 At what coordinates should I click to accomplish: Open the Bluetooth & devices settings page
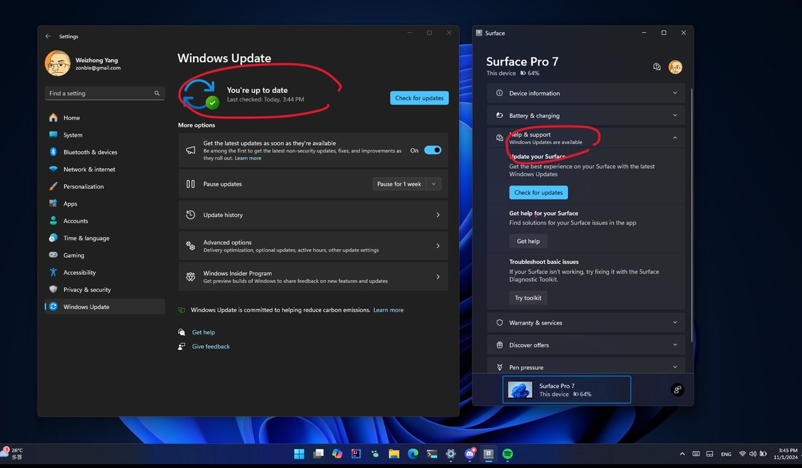coord(105,152)
